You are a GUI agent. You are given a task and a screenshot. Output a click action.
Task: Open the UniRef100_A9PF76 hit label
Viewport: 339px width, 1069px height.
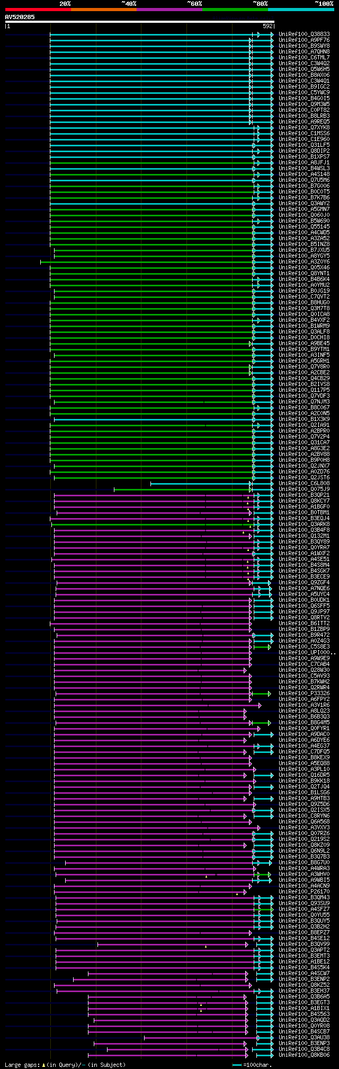pos(305,40)
